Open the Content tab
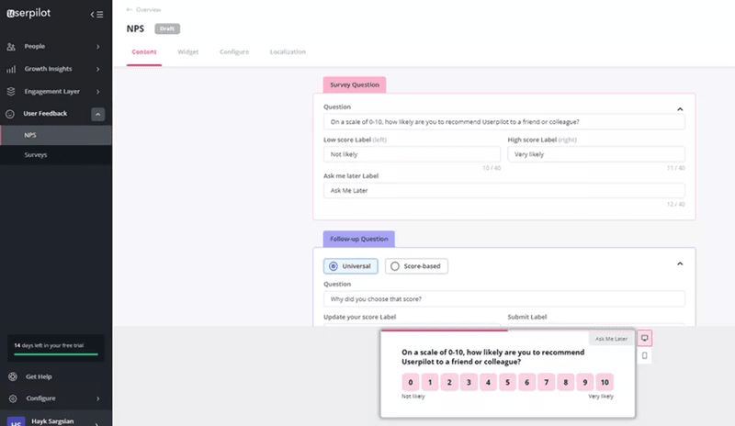Image resolution: width=735 pixels, height=426 pixels. pos(144,52)
